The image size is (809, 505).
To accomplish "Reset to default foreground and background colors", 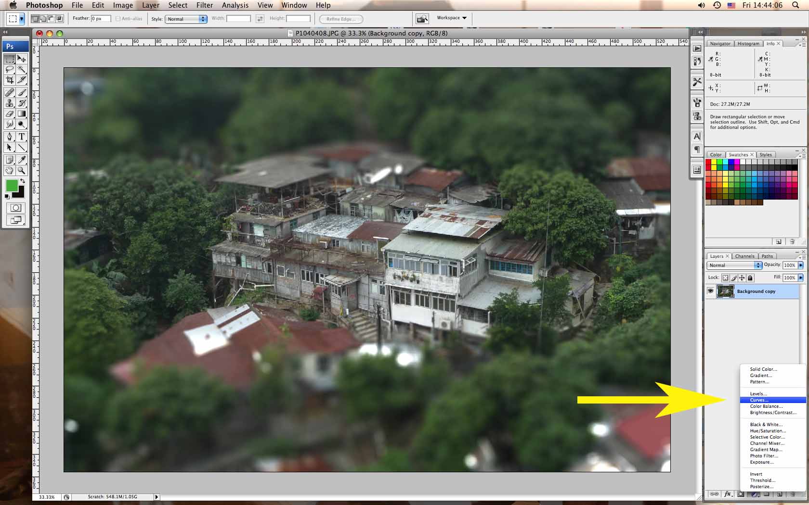I will [7, 196].
